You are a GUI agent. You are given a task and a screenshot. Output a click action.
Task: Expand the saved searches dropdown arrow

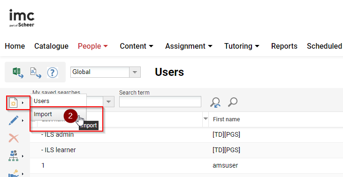109,102
